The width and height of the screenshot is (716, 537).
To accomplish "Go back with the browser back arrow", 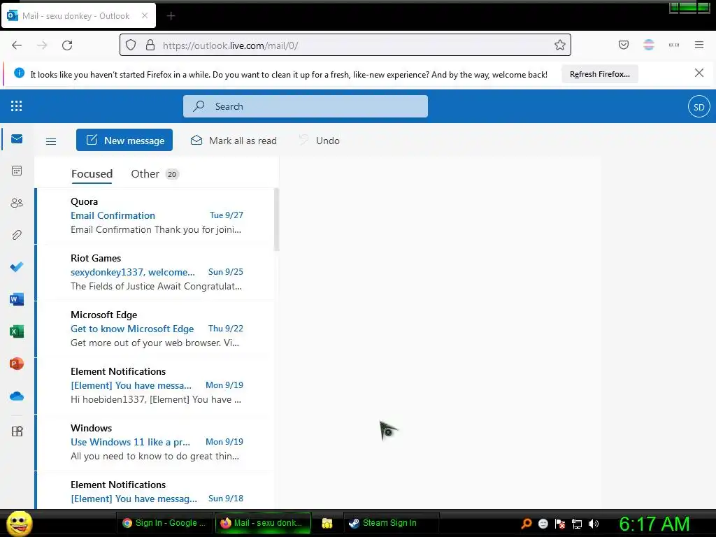I will tap(17, 45).
